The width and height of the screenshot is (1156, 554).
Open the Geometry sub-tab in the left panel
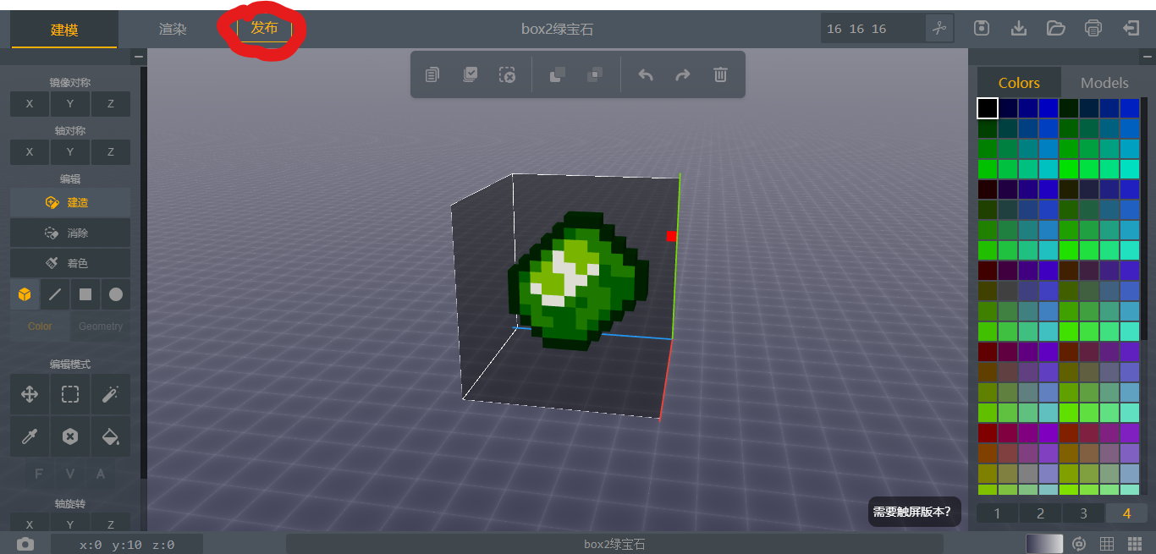pyautogui.click(x=101, y=326)
